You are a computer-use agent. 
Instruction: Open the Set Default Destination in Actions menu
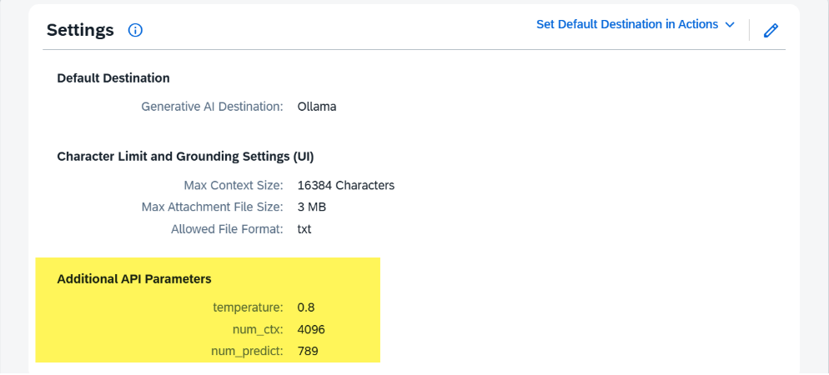coord(626,25)
